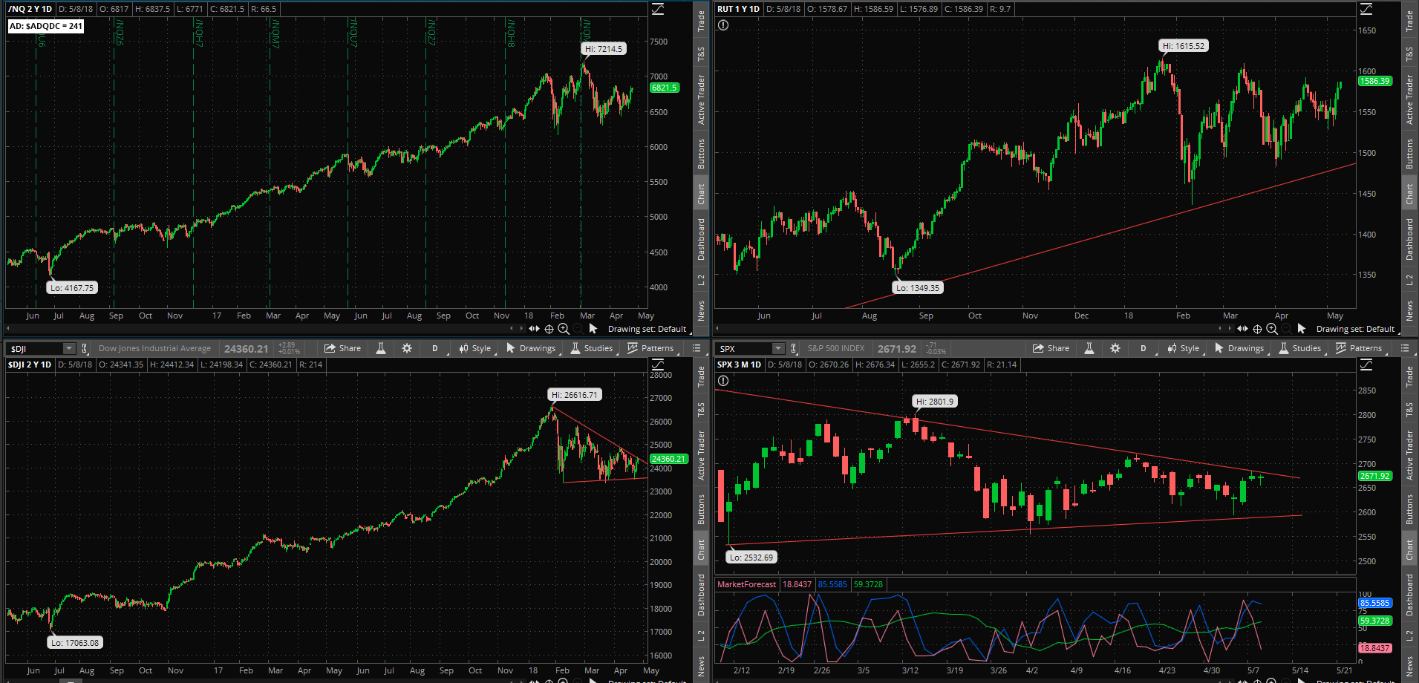This screenshot has height=683, width=1419.
Task: Click the price scale icon on the SPX chart
Action: tap(1366, 365)
